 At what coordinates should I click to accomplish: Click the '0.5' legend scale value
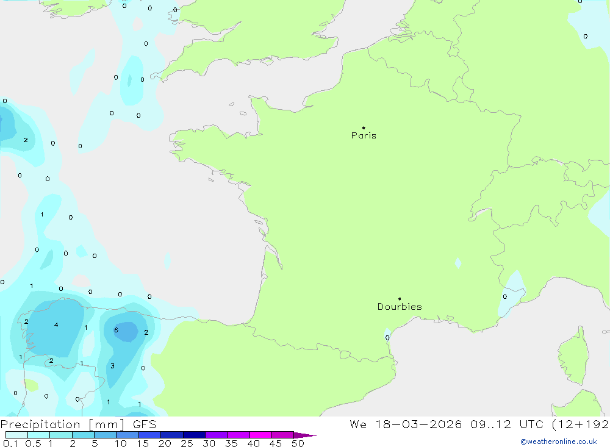33,443
